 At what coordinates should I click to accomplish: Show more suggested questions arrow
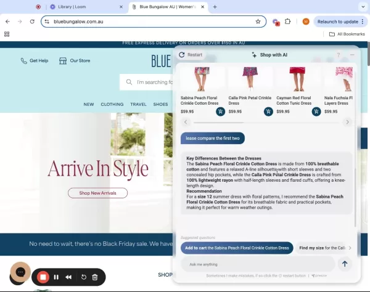(x=350, y=248)
